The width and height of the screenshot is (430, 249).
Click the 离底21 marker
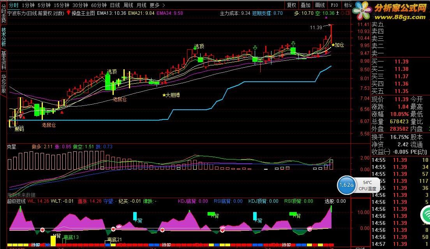click(x=114, y=240)
